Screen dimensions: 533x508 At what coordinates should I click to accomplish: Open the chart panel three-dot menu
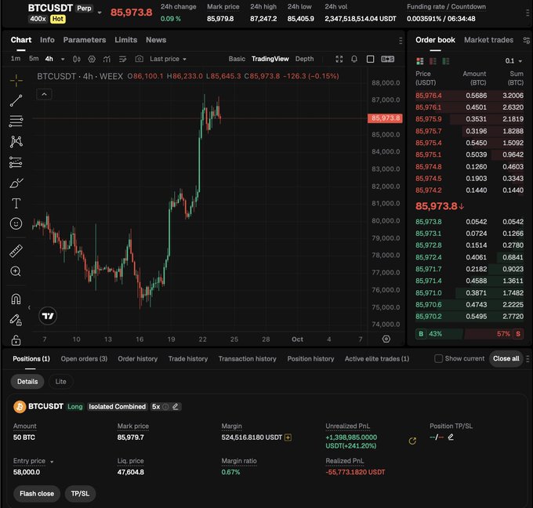[x=401, y=41]
